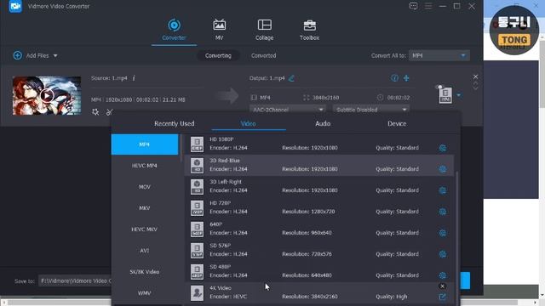Open Convert All to MP4 dropdown
545x306 pixels.
pyautogui.click(x=439, y=55)
